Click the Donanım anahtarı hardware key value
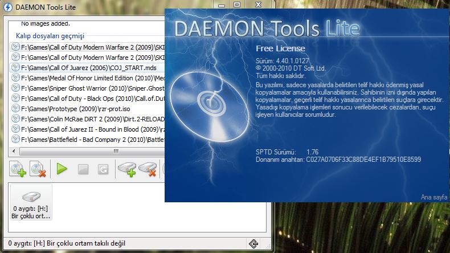This screenshot has height=253, width=450. 363,160
